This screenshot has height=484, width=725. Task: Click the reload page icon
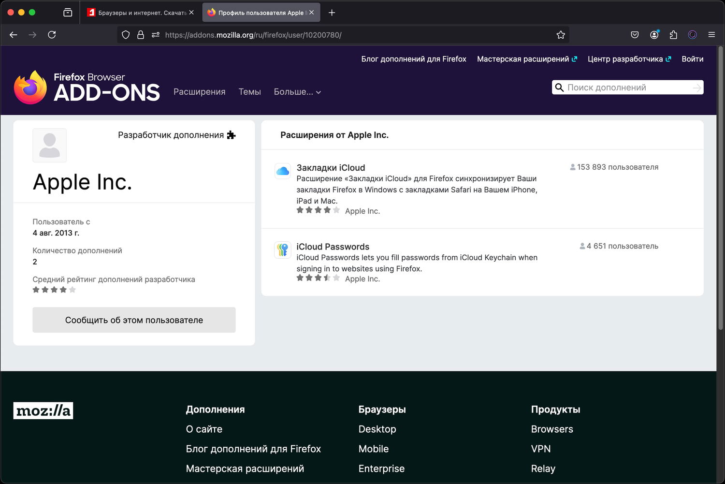(x=52, y=35)
